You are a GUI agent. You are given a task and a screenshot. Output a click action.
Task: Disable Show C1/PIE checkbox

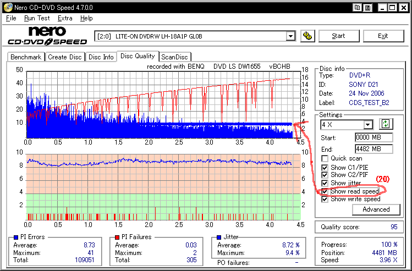(325, 167)
